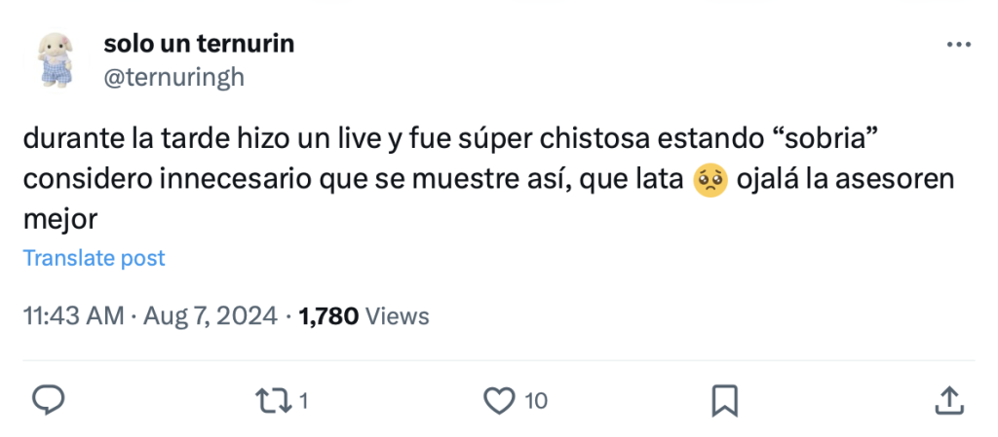Click the "Views" label beside the count

point(398,315)
